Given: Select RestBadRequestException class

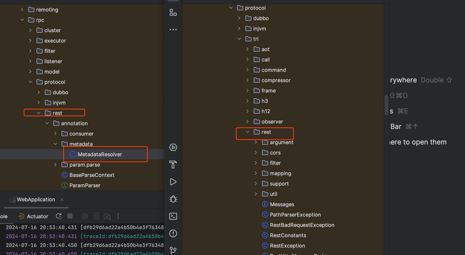Looking at the screenshot, I should click(302, 225).
